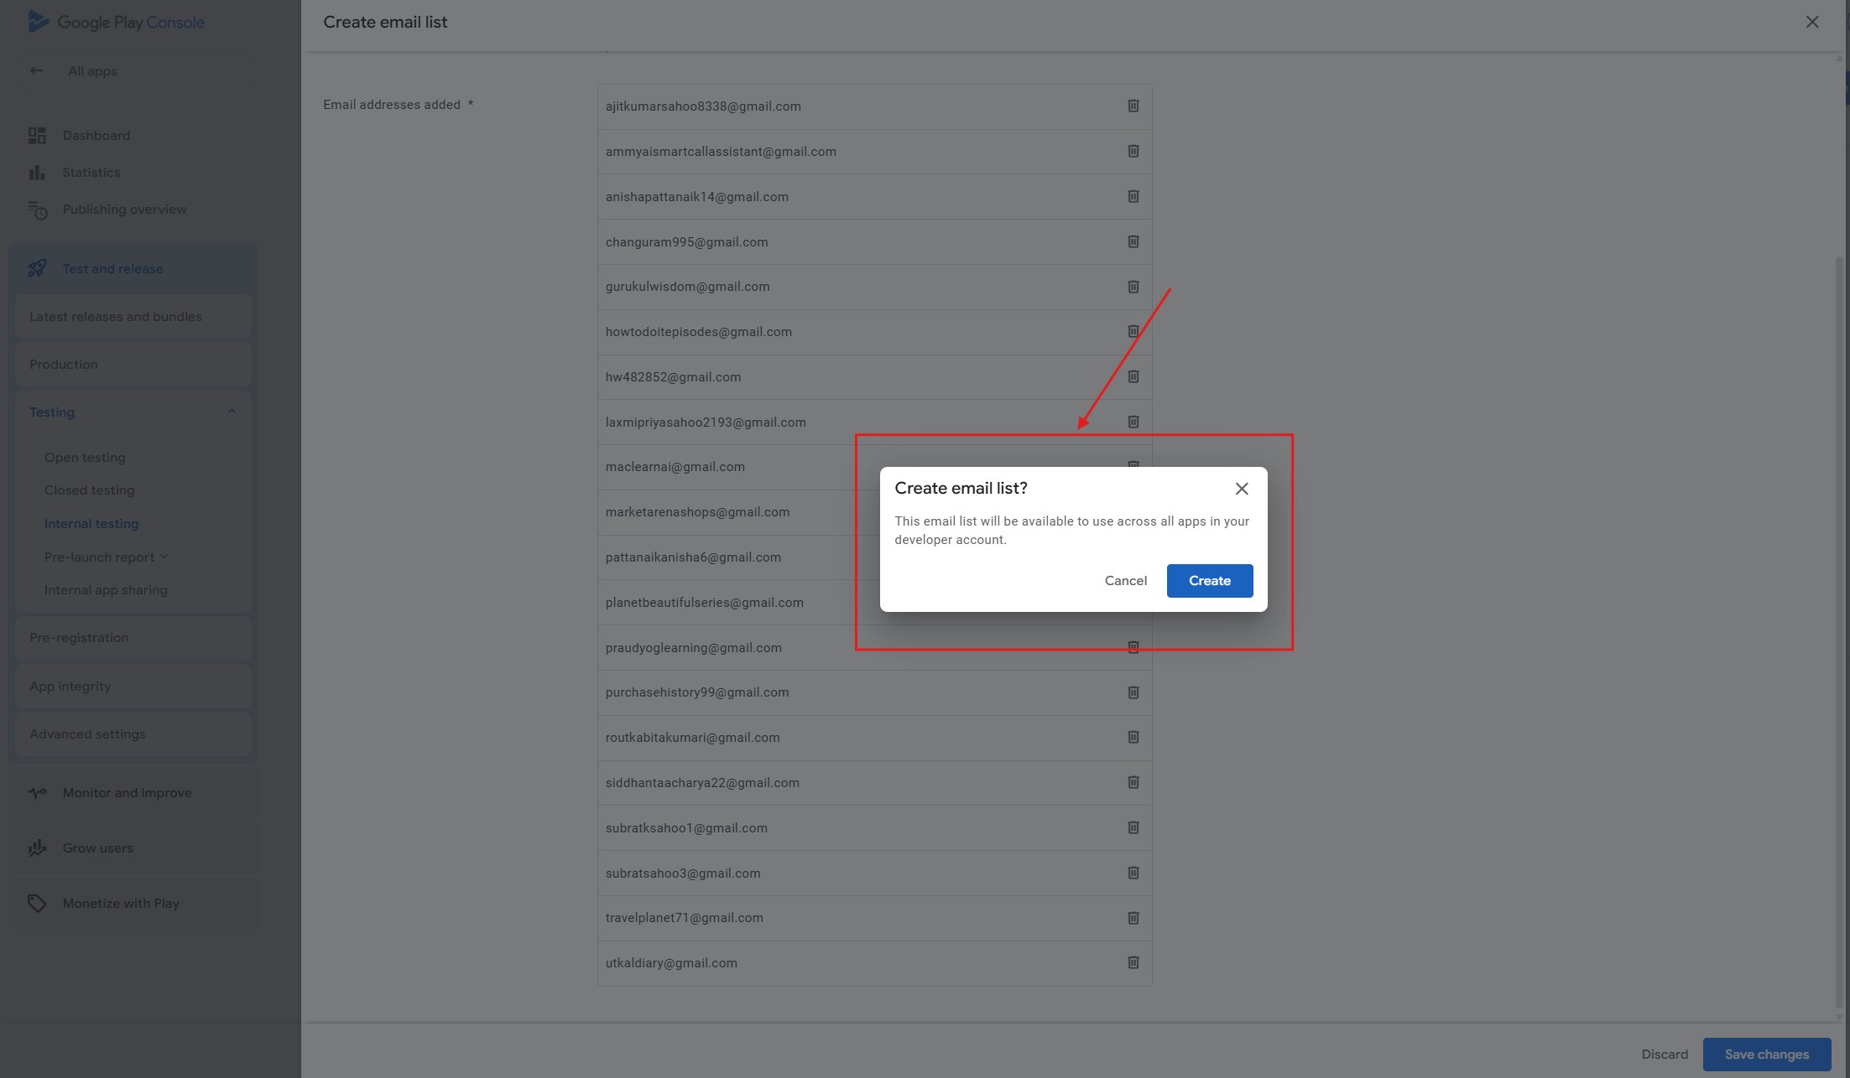Click Test and release rocket icon
Screen dimensions: 1850x1078
[x=37, y=268]
